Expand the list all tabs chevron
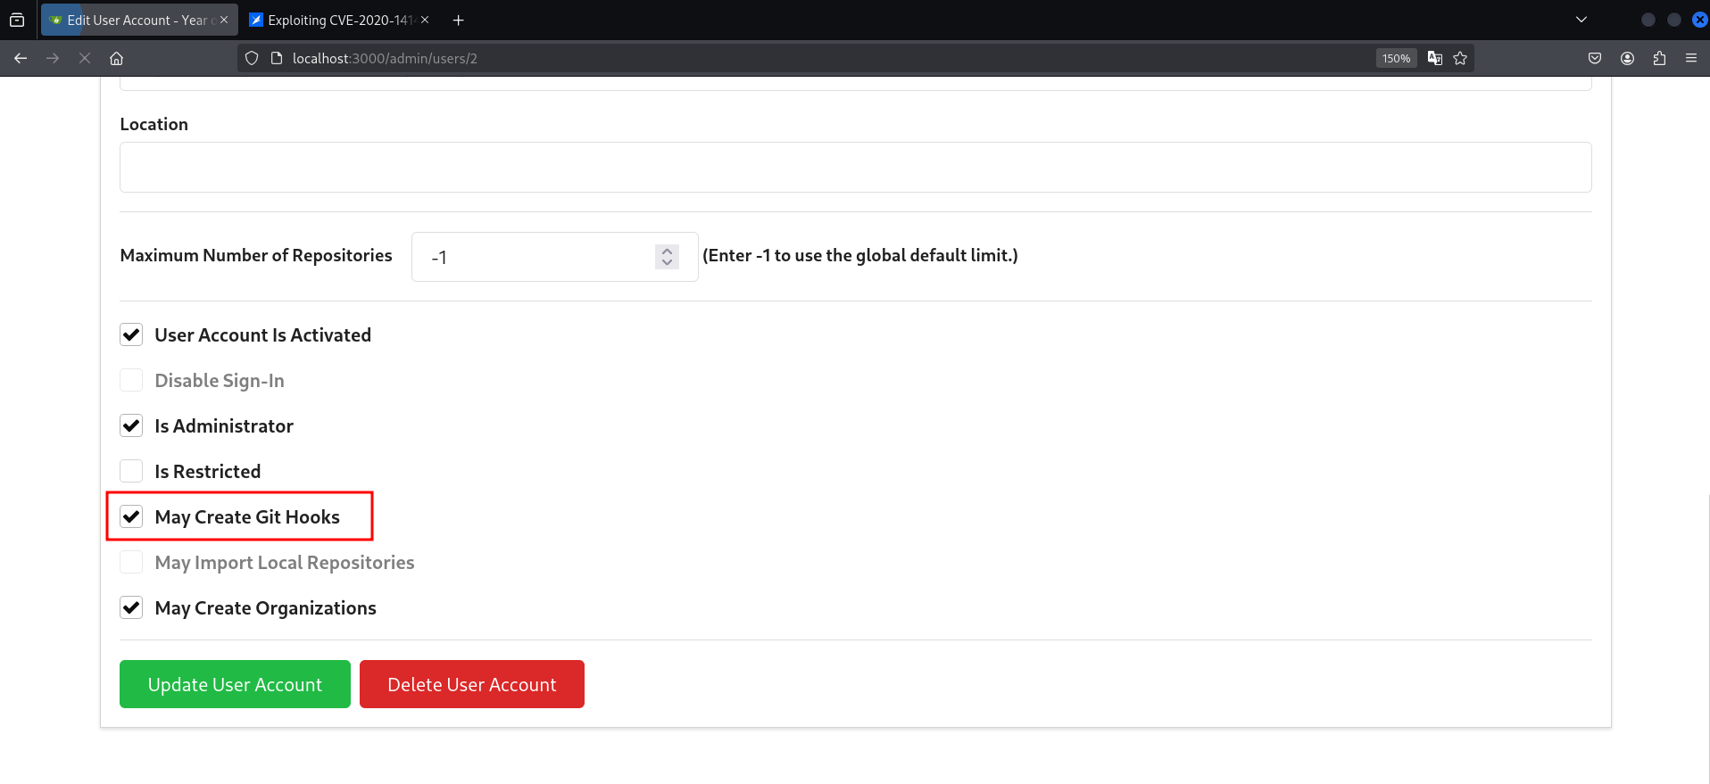This screenshot has width=1710, height=784. coord(1581,20)
